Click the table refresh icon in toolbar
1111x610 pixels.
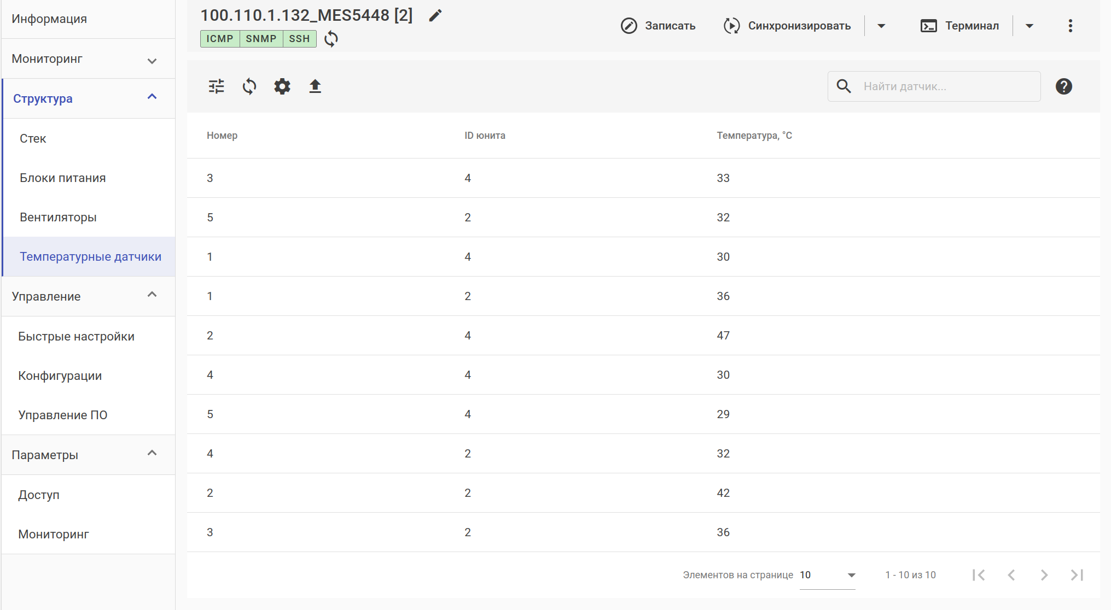pos(249,86)
